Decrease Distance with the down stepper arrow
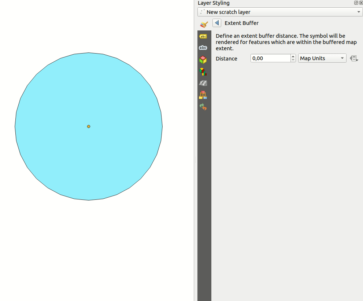The width and height of the screenshot is (363, 301). pos(293,60)
